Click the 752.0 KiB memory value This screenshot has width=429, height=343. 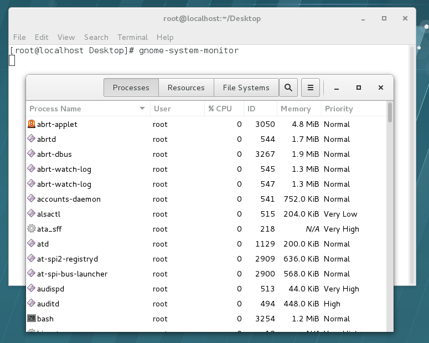[301, 199]
